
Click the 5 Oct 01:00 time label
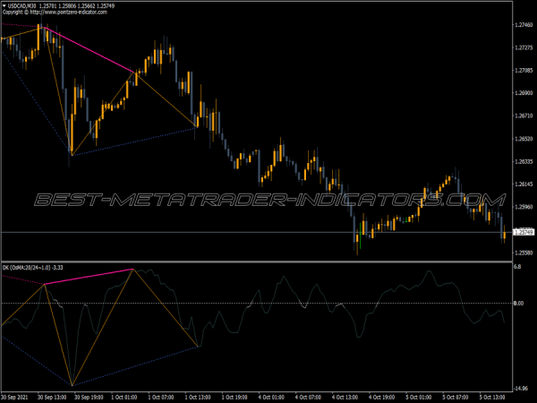[419, 397]
